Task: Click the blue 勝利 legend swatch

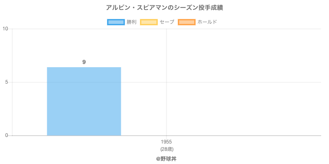Action: tap(116, 22)
